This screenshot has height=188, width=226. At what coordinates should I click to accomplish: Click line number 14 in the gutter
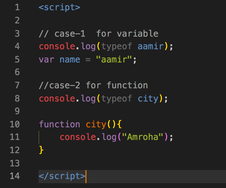pos(15,176)
